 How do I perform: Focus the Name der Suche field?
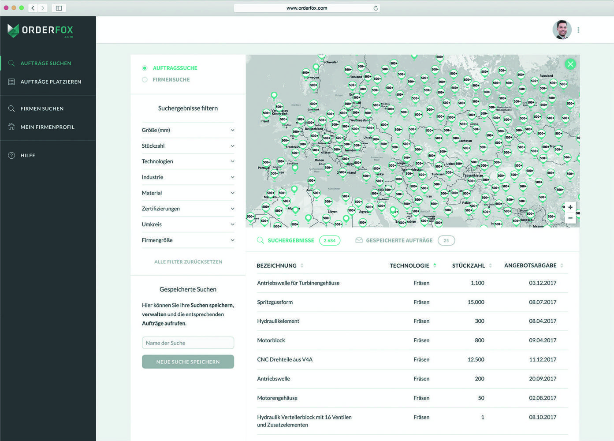(188, 343)
